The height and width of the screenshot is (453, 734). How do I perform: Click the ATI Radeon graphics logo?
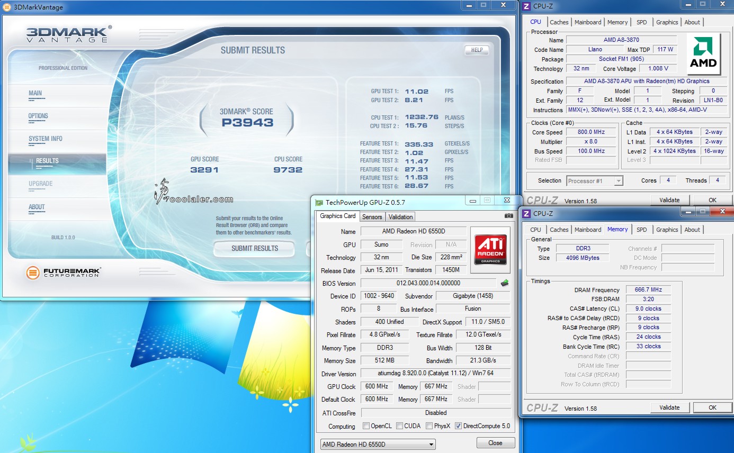pos(490,250)
